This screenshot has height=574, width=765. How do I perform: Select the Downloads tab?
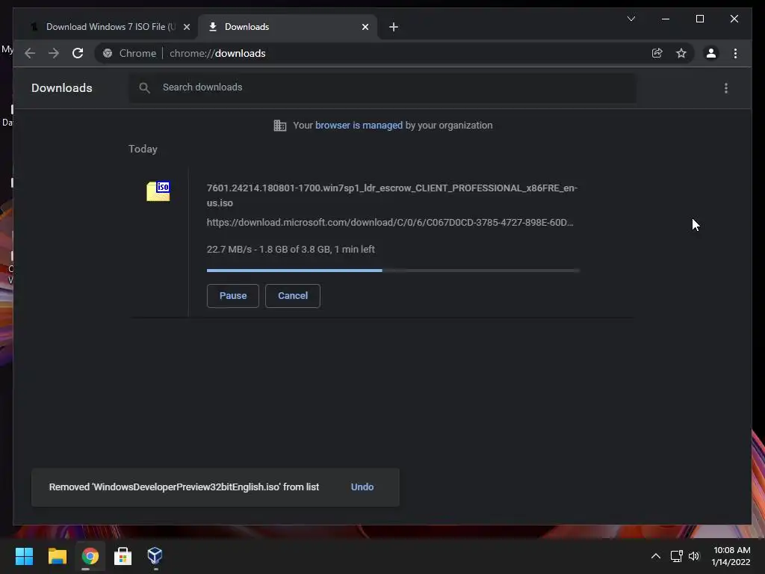coord(288,27)
